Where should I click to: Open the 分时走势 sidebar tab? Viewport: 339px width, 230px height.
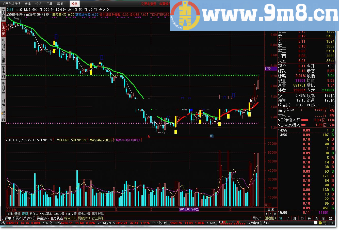click(3, 14)
